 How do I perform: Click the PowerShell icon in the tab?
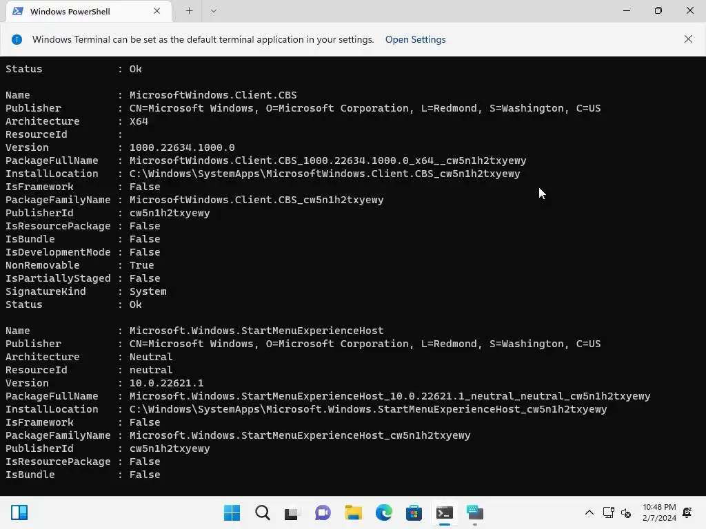(18, 11)
